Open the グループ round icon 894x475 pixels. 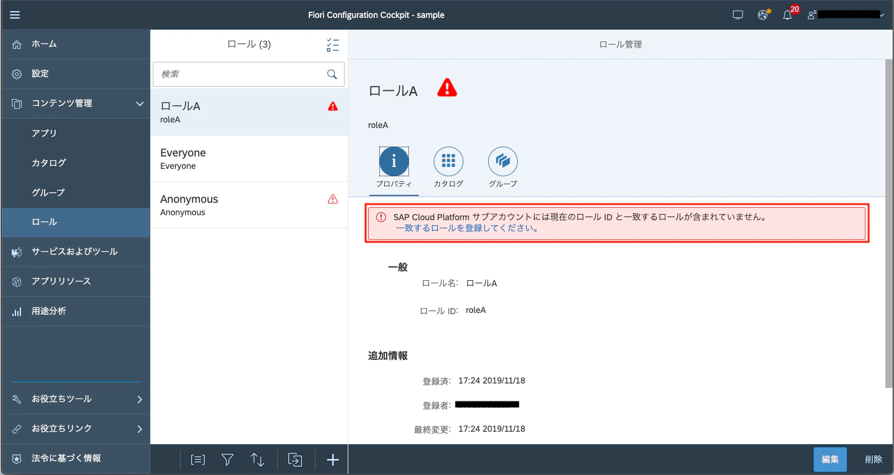point(503,161)
